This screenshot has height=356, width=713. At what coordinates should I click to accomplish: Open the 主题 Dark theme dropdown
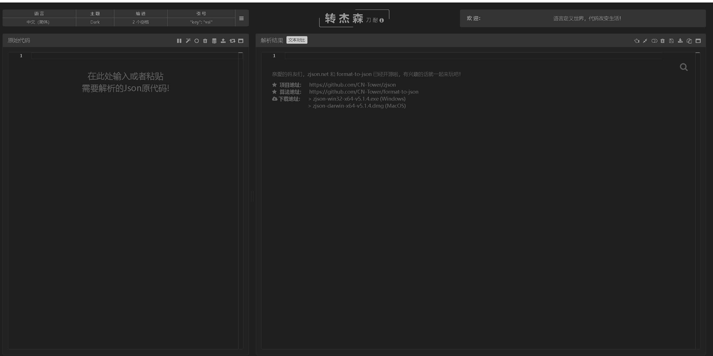click(95, 22)
